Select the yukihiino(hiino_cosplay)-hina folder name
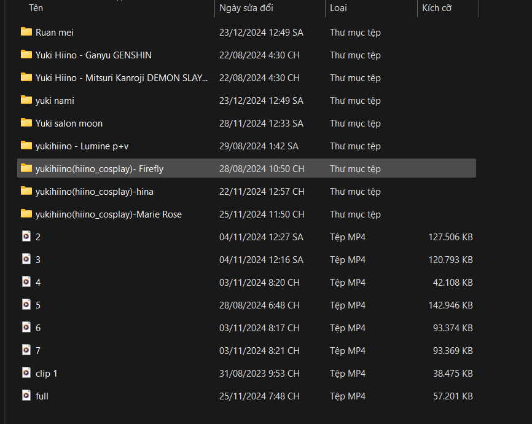 95,191
